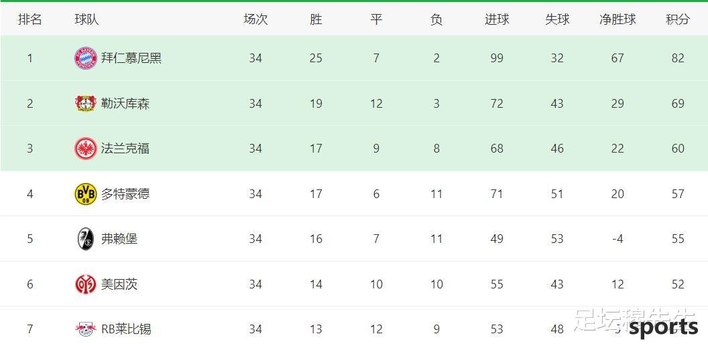Click the Borussia Dortmund BVB logo

click(86, 194)
